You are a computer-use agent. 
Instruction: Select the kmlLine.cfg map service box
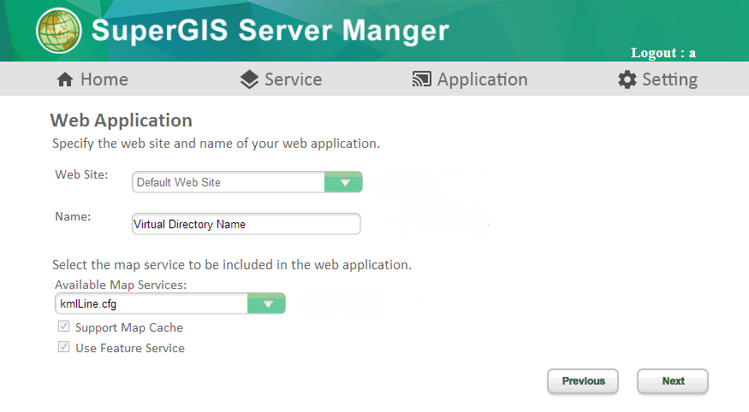pos(170,303)
